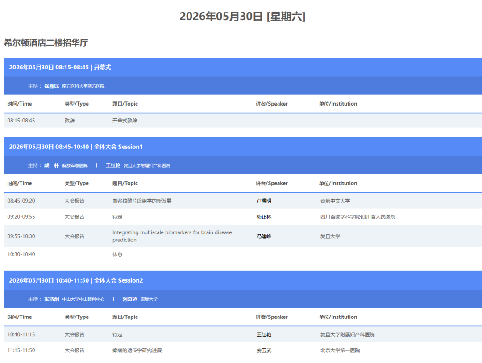
Task: Click host name 徐湘民
Action: [x=52, y=86]
